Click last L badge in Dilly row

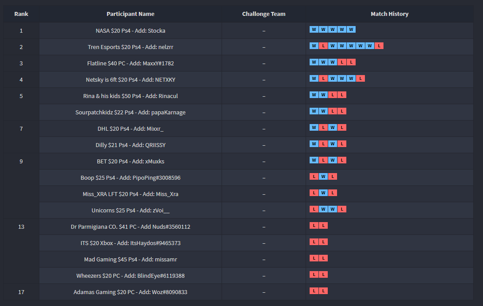click(342, 144)
